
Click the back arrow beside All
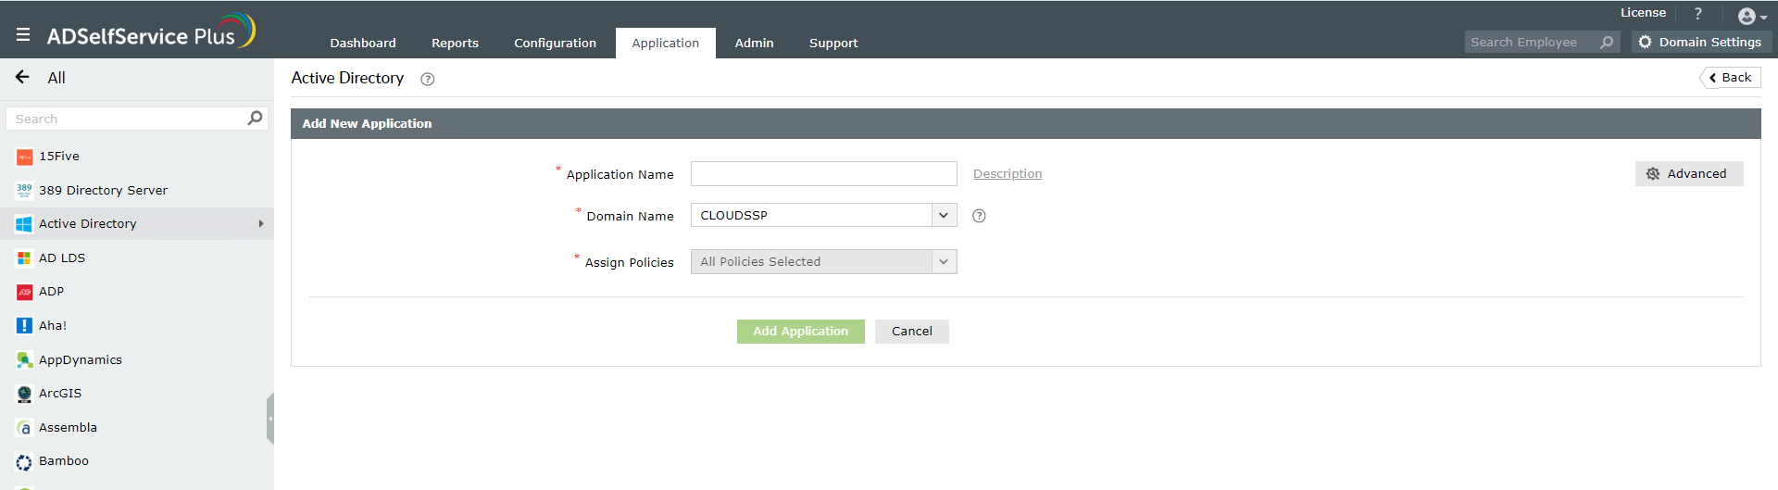23,78
